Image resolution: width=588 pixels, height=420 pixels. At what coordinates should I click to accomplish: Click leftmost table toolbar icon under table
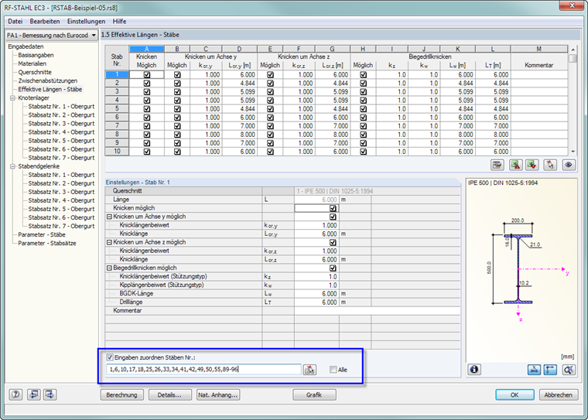(497, 165)
